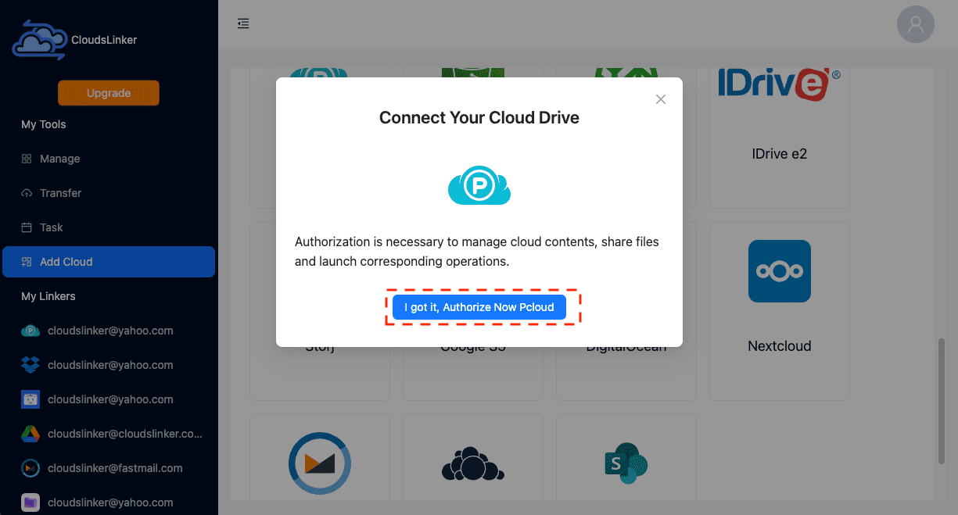This screenshot has height=515, width=958.
Task: Open the Manage tool
Action: coord(109,159)
